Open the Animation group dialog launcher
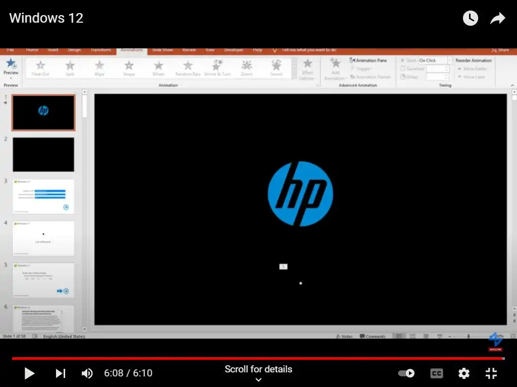The width and height of the screenshot is (517, 387). [318, 85]
